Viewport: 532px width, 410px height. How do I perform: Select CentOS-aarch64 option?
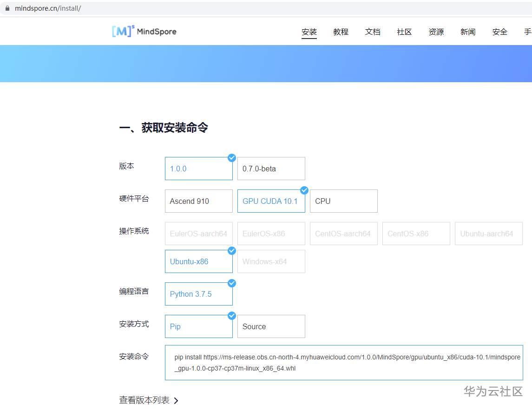pyautogui.click(x=344, y=234)
